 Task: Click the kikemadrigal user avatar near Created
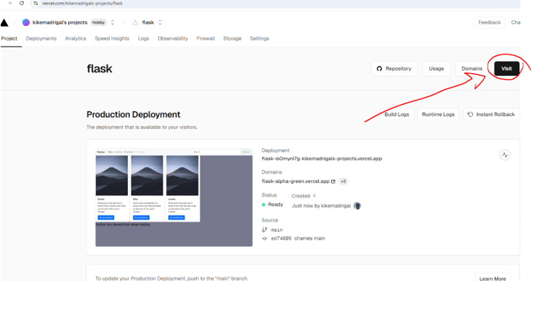[x=357, y=205]
